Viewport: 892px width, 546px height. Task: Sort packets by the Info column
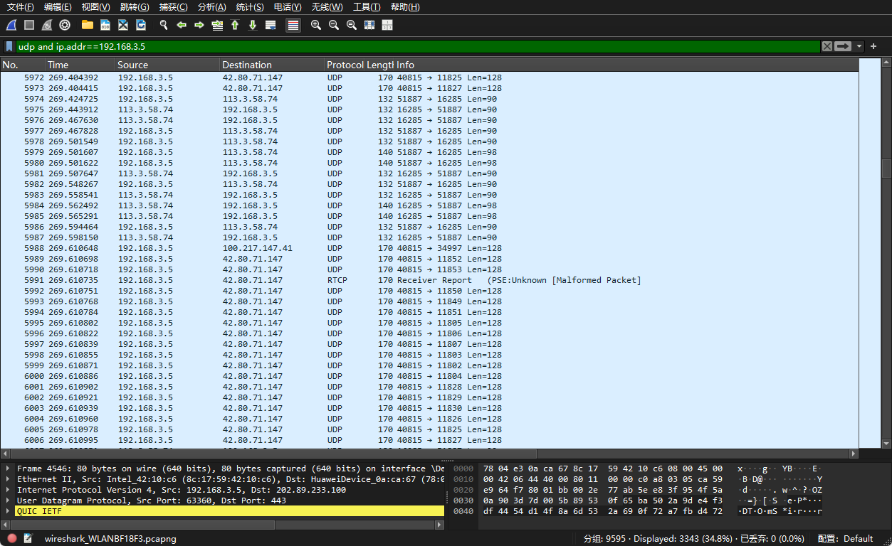pos(626,65)
